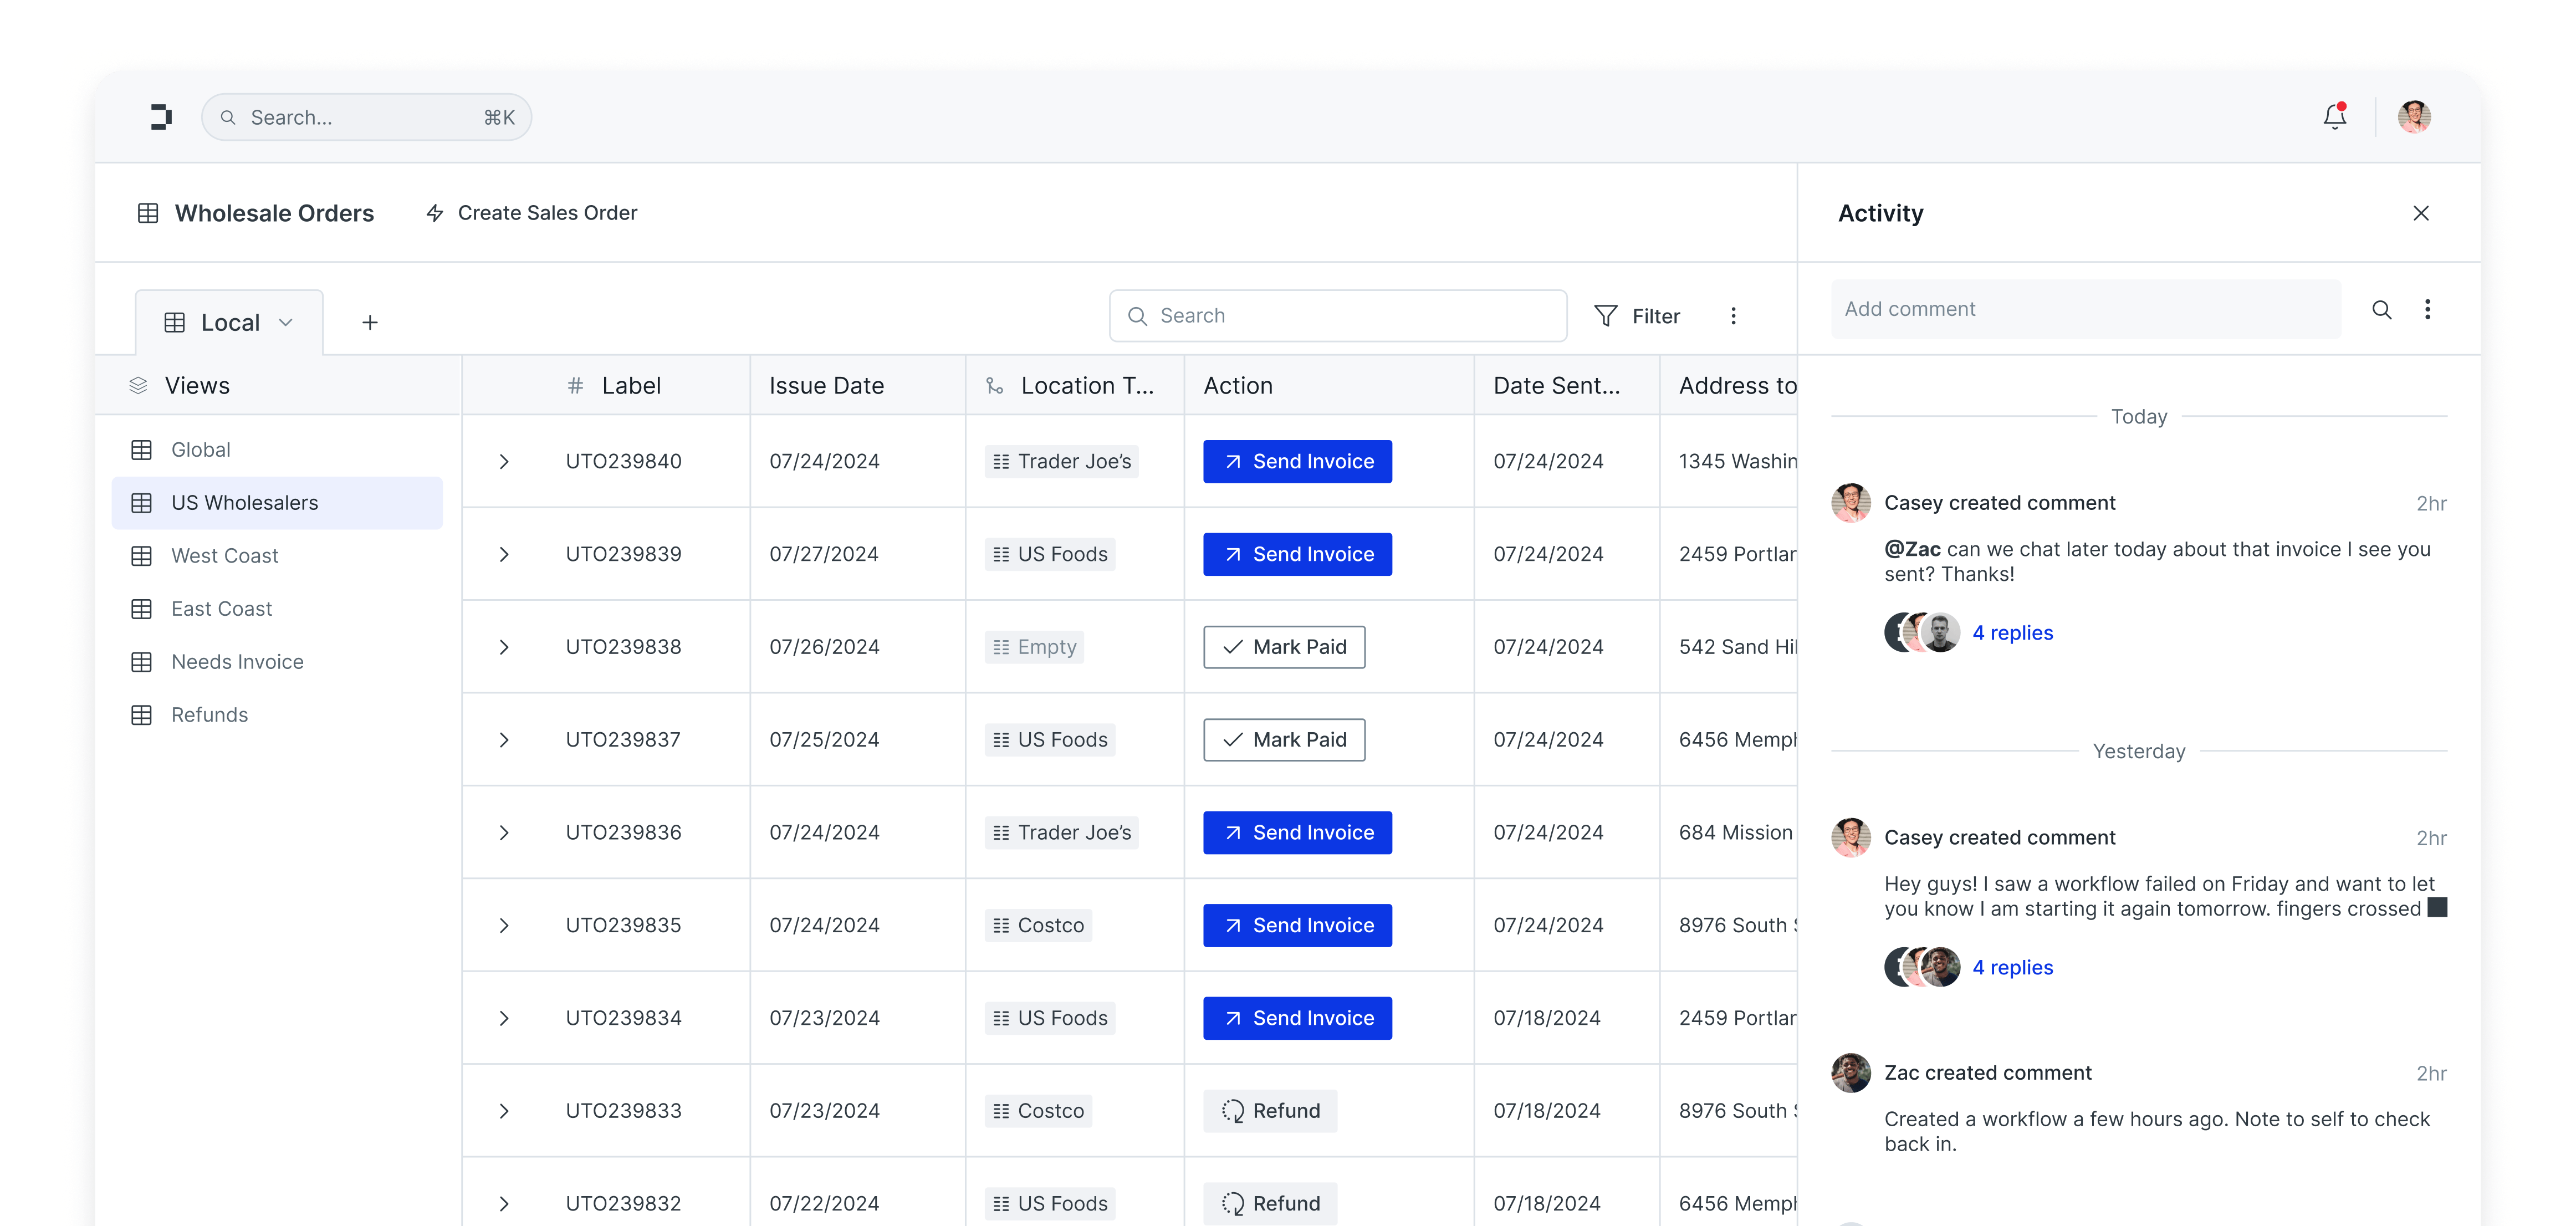Send Invoice for order UTO239839
Viewport: 2576px width, 1226px height.
(x=1297, y=554)
